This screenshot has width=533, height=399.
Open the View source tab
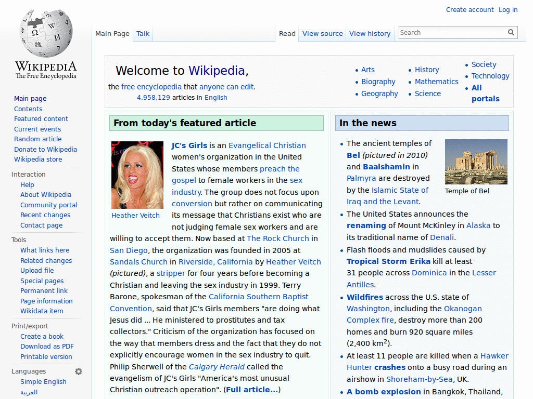point(323,34)
